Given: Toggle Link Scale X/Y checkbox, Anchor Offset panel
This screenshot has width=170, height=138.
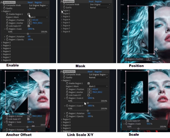Looking at the screenshot, I should coord(28,119).
